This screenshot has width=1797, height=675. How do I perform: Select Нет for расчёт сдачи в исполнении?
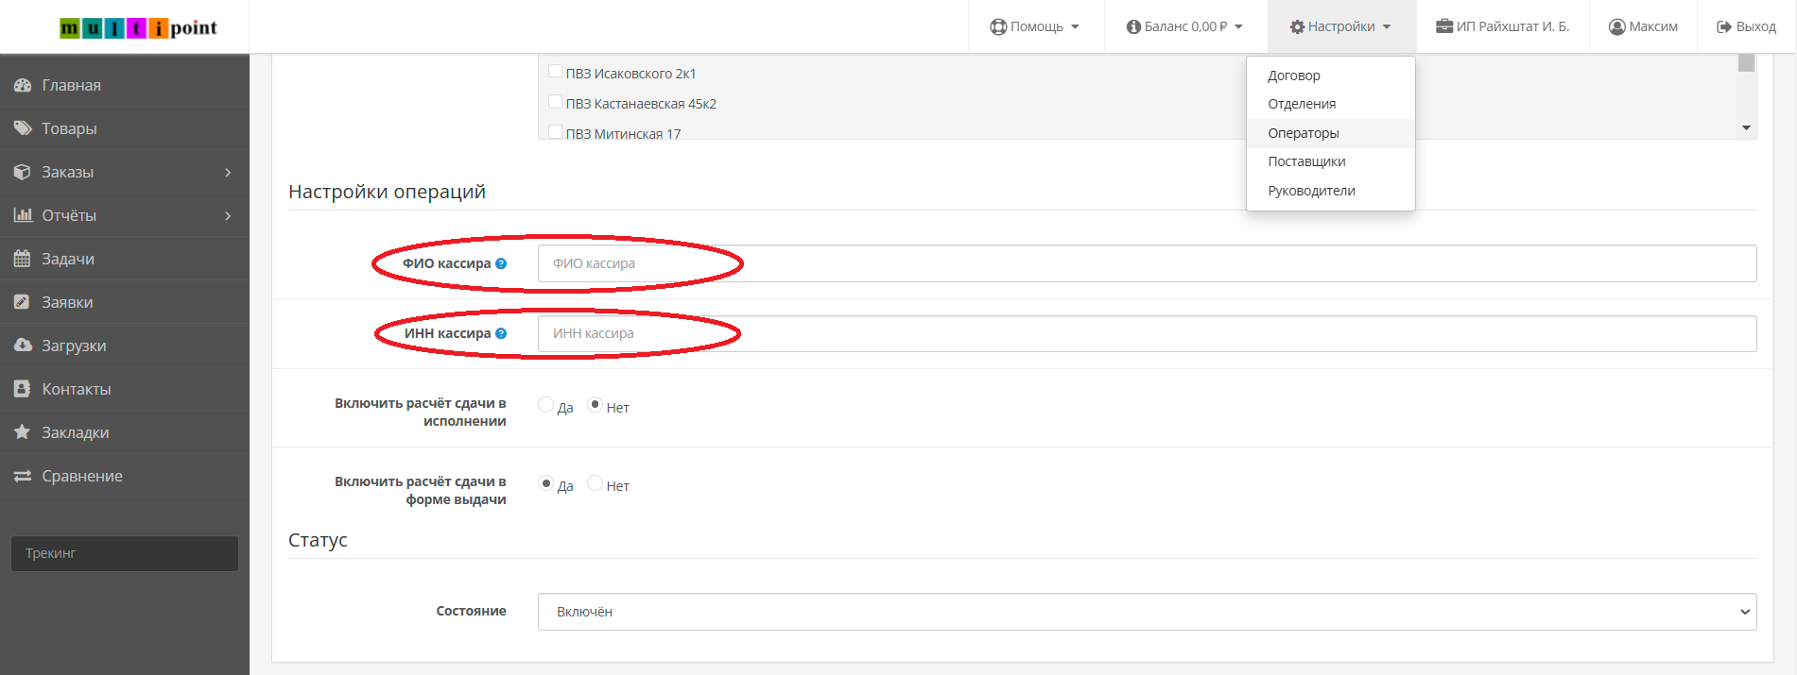595,404
